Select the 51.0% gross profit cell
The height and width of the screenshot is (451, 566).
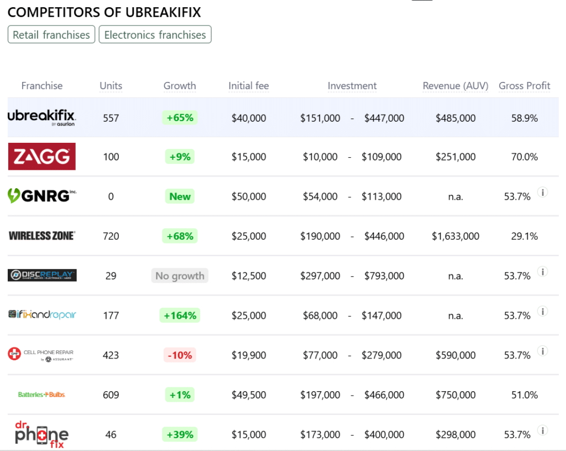click(x=525, y=395)
